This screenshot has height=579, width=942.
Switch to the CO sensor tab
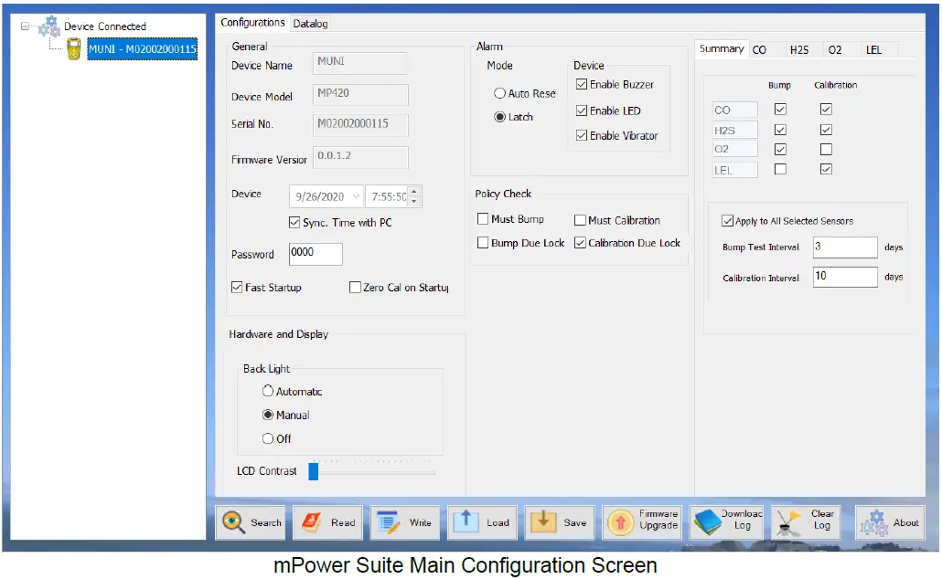pos(759,50)
